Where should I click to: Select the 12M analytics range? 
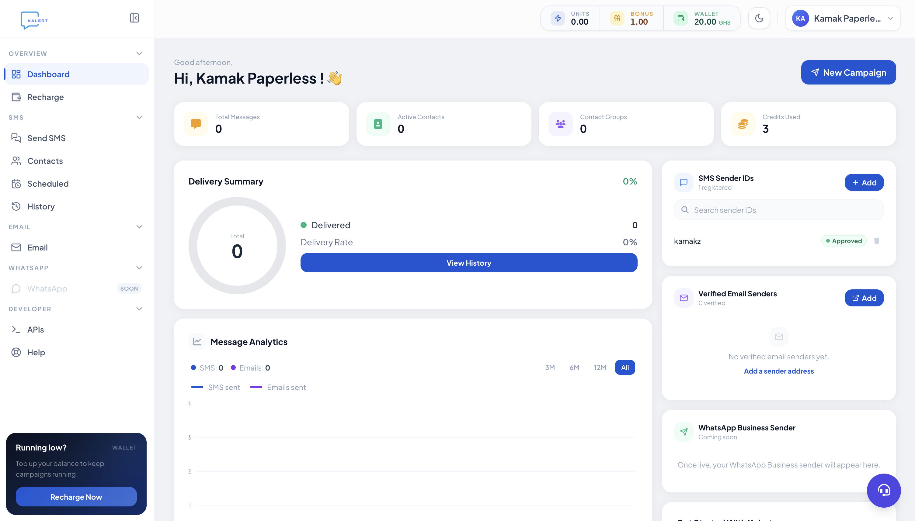[x=600, y=367]
